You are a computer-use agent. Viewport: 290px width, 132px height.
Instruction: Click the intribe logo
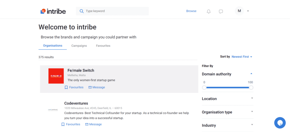(53, 11)
